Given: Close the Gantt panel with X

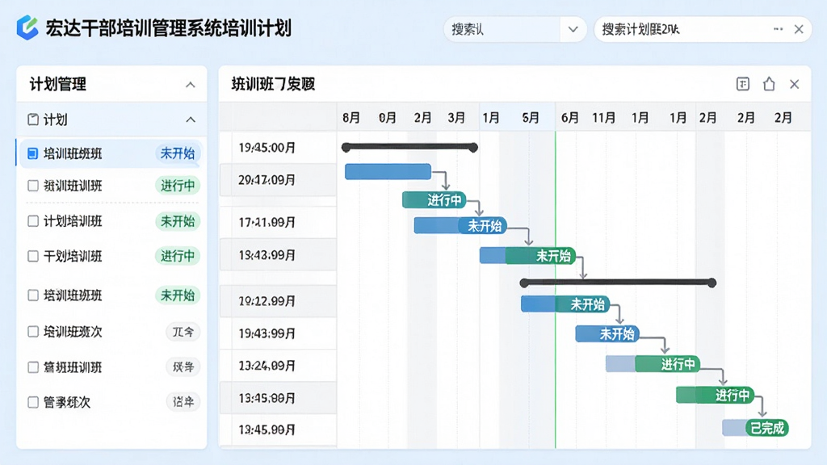Looking at the screenshot, I should coord(795,84).
